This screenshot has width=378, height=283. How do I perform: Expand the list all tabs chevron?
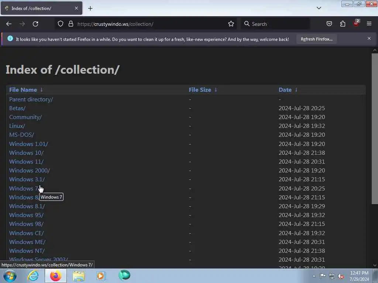pyautogui.click(x=319, y=8)
